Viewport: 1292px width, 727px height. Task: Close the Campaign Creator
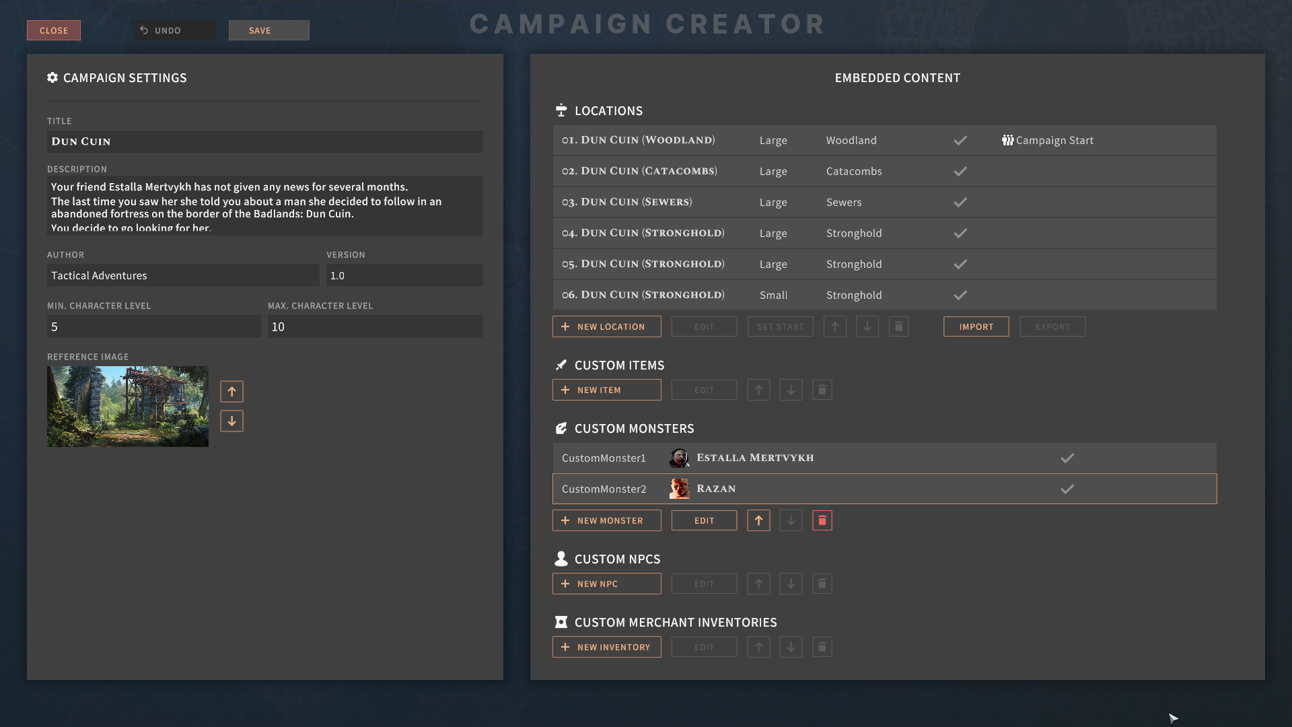tap(54, 30)
